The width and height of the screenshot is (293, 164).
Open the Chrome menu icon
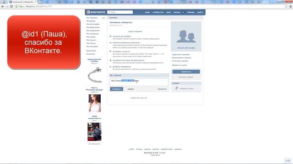291,6
